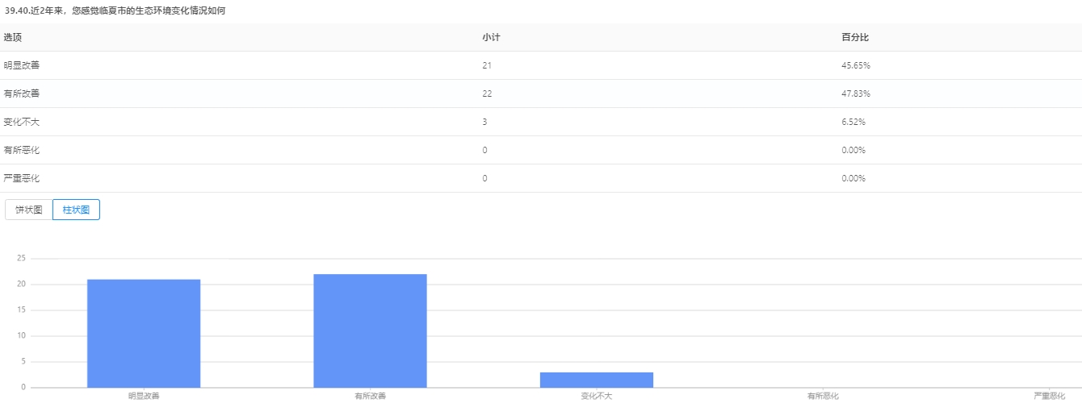Click the 有所恶化 x-axis label
Viewport: 1082px width, 420px height.
click(x=823, y=397)
